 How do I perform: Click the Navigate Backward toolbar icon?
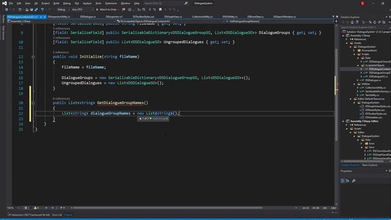(7, 10)
